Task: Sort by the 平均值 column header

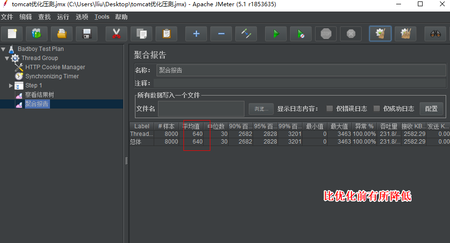Action: [x=191, y=126]
